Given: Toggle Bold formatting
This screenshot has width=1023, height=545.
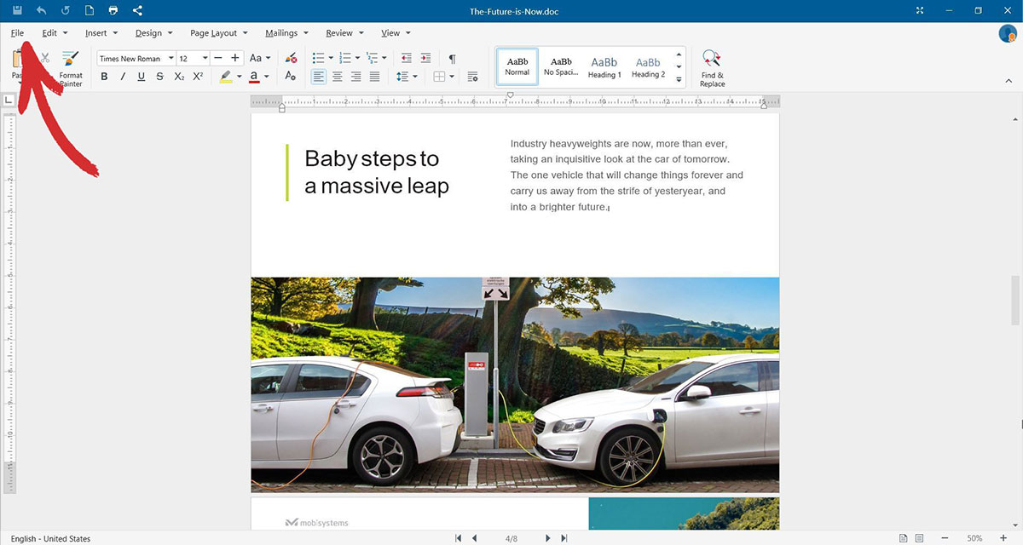Looking at the screenshot, I should 104,77.
